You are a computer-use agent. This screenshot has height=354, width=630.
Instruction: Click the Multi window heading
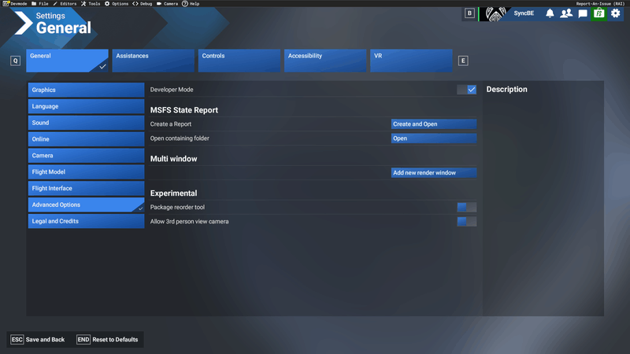click(x=173, y=159)
